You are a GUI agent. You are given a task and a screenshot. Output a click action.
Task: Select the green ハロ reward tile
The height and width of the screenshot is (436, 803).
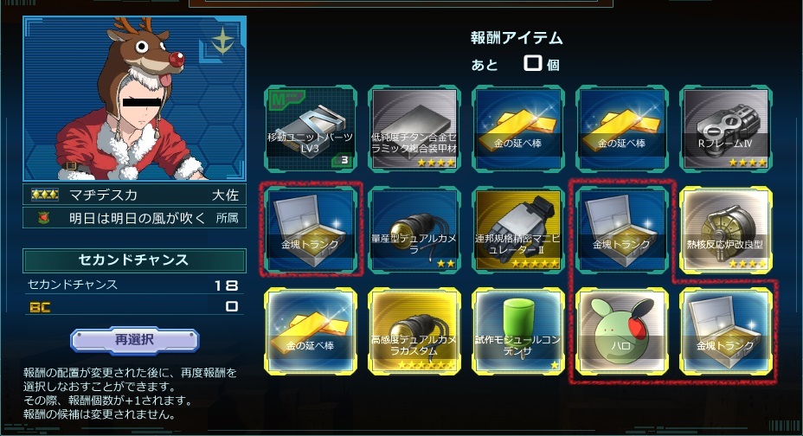pyautogui.click(x=621, y=331)
